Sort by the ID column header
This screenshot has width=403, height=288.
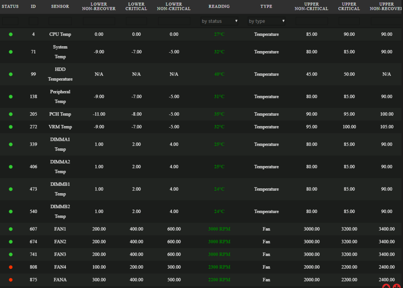pyautogui.click(x=33, y=6)
